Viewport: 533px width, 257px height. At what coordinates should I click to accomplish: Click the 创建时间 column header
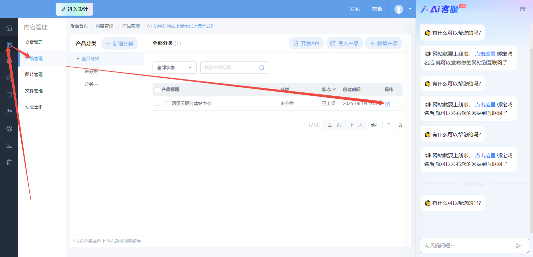(352, 89)
